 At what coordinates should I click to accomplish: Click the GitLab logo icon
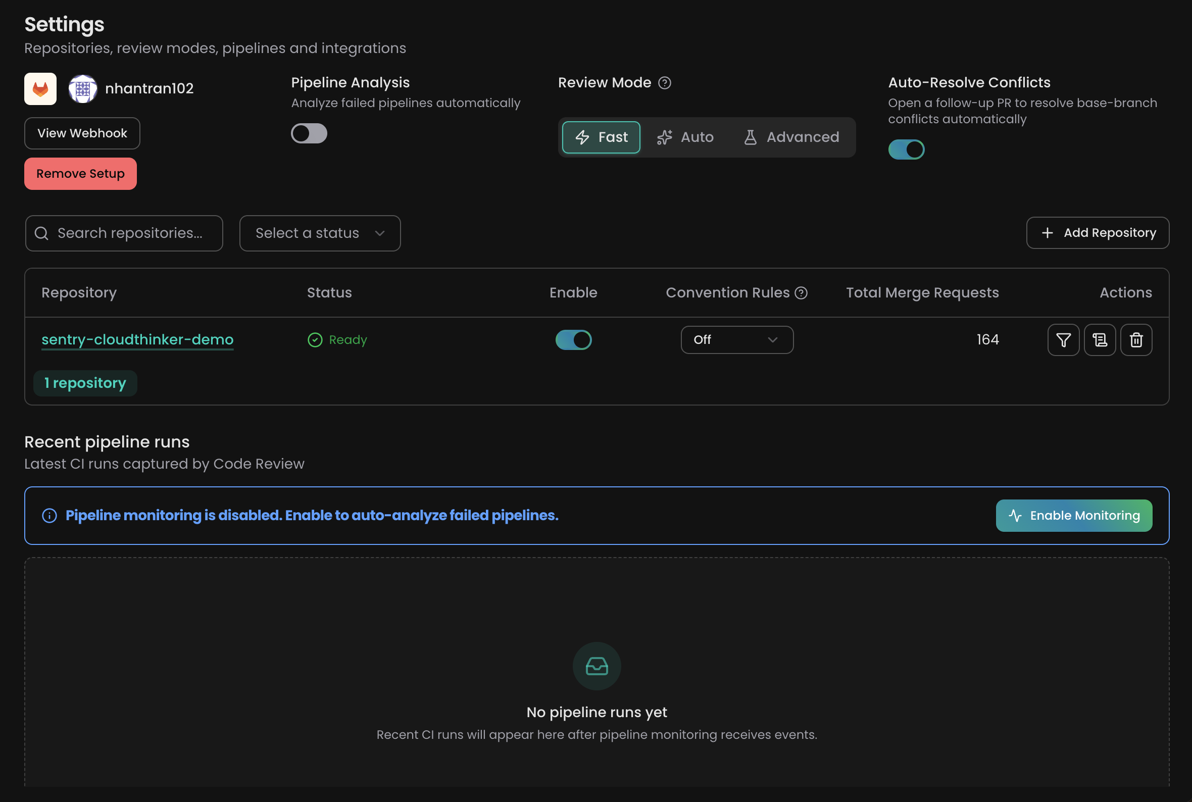pos(40,89)
